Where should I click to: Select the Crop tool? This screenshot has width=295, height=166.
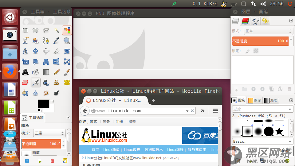tap(57, 51)
